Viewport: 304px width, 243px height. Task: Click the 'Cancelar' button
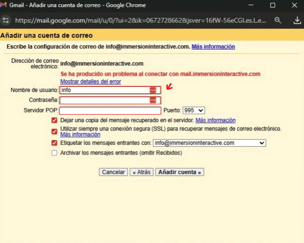coord(113,172)
